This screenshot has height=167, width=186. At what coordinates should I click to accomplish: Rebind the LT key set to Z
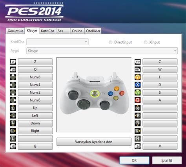click(x=35, y=62)
